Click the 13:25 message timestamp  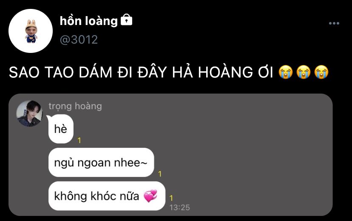179,207
